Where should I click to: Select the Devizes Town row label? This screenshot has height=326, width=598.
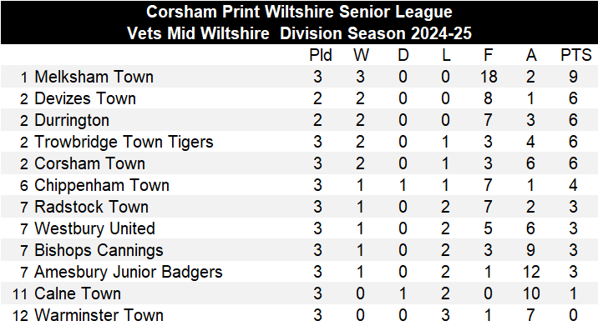pyautogui.click(x=85, y=98)
